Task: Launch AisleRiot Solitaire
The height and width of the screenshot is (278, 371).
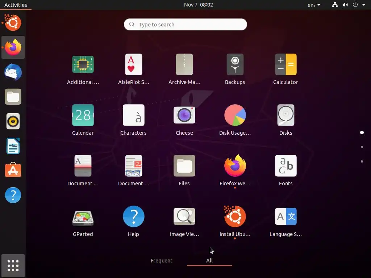Action: click(x=134, y=64)
